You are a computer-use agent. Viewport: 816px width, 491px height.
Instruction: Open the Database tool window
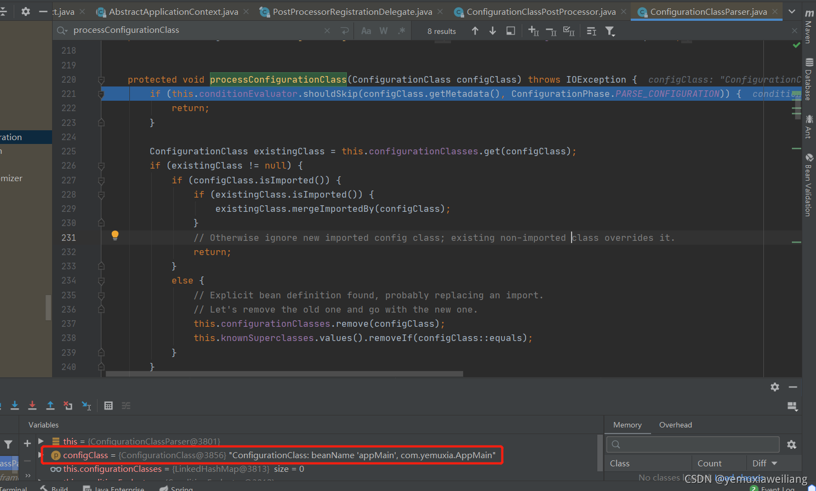click(x=809, y=79)
